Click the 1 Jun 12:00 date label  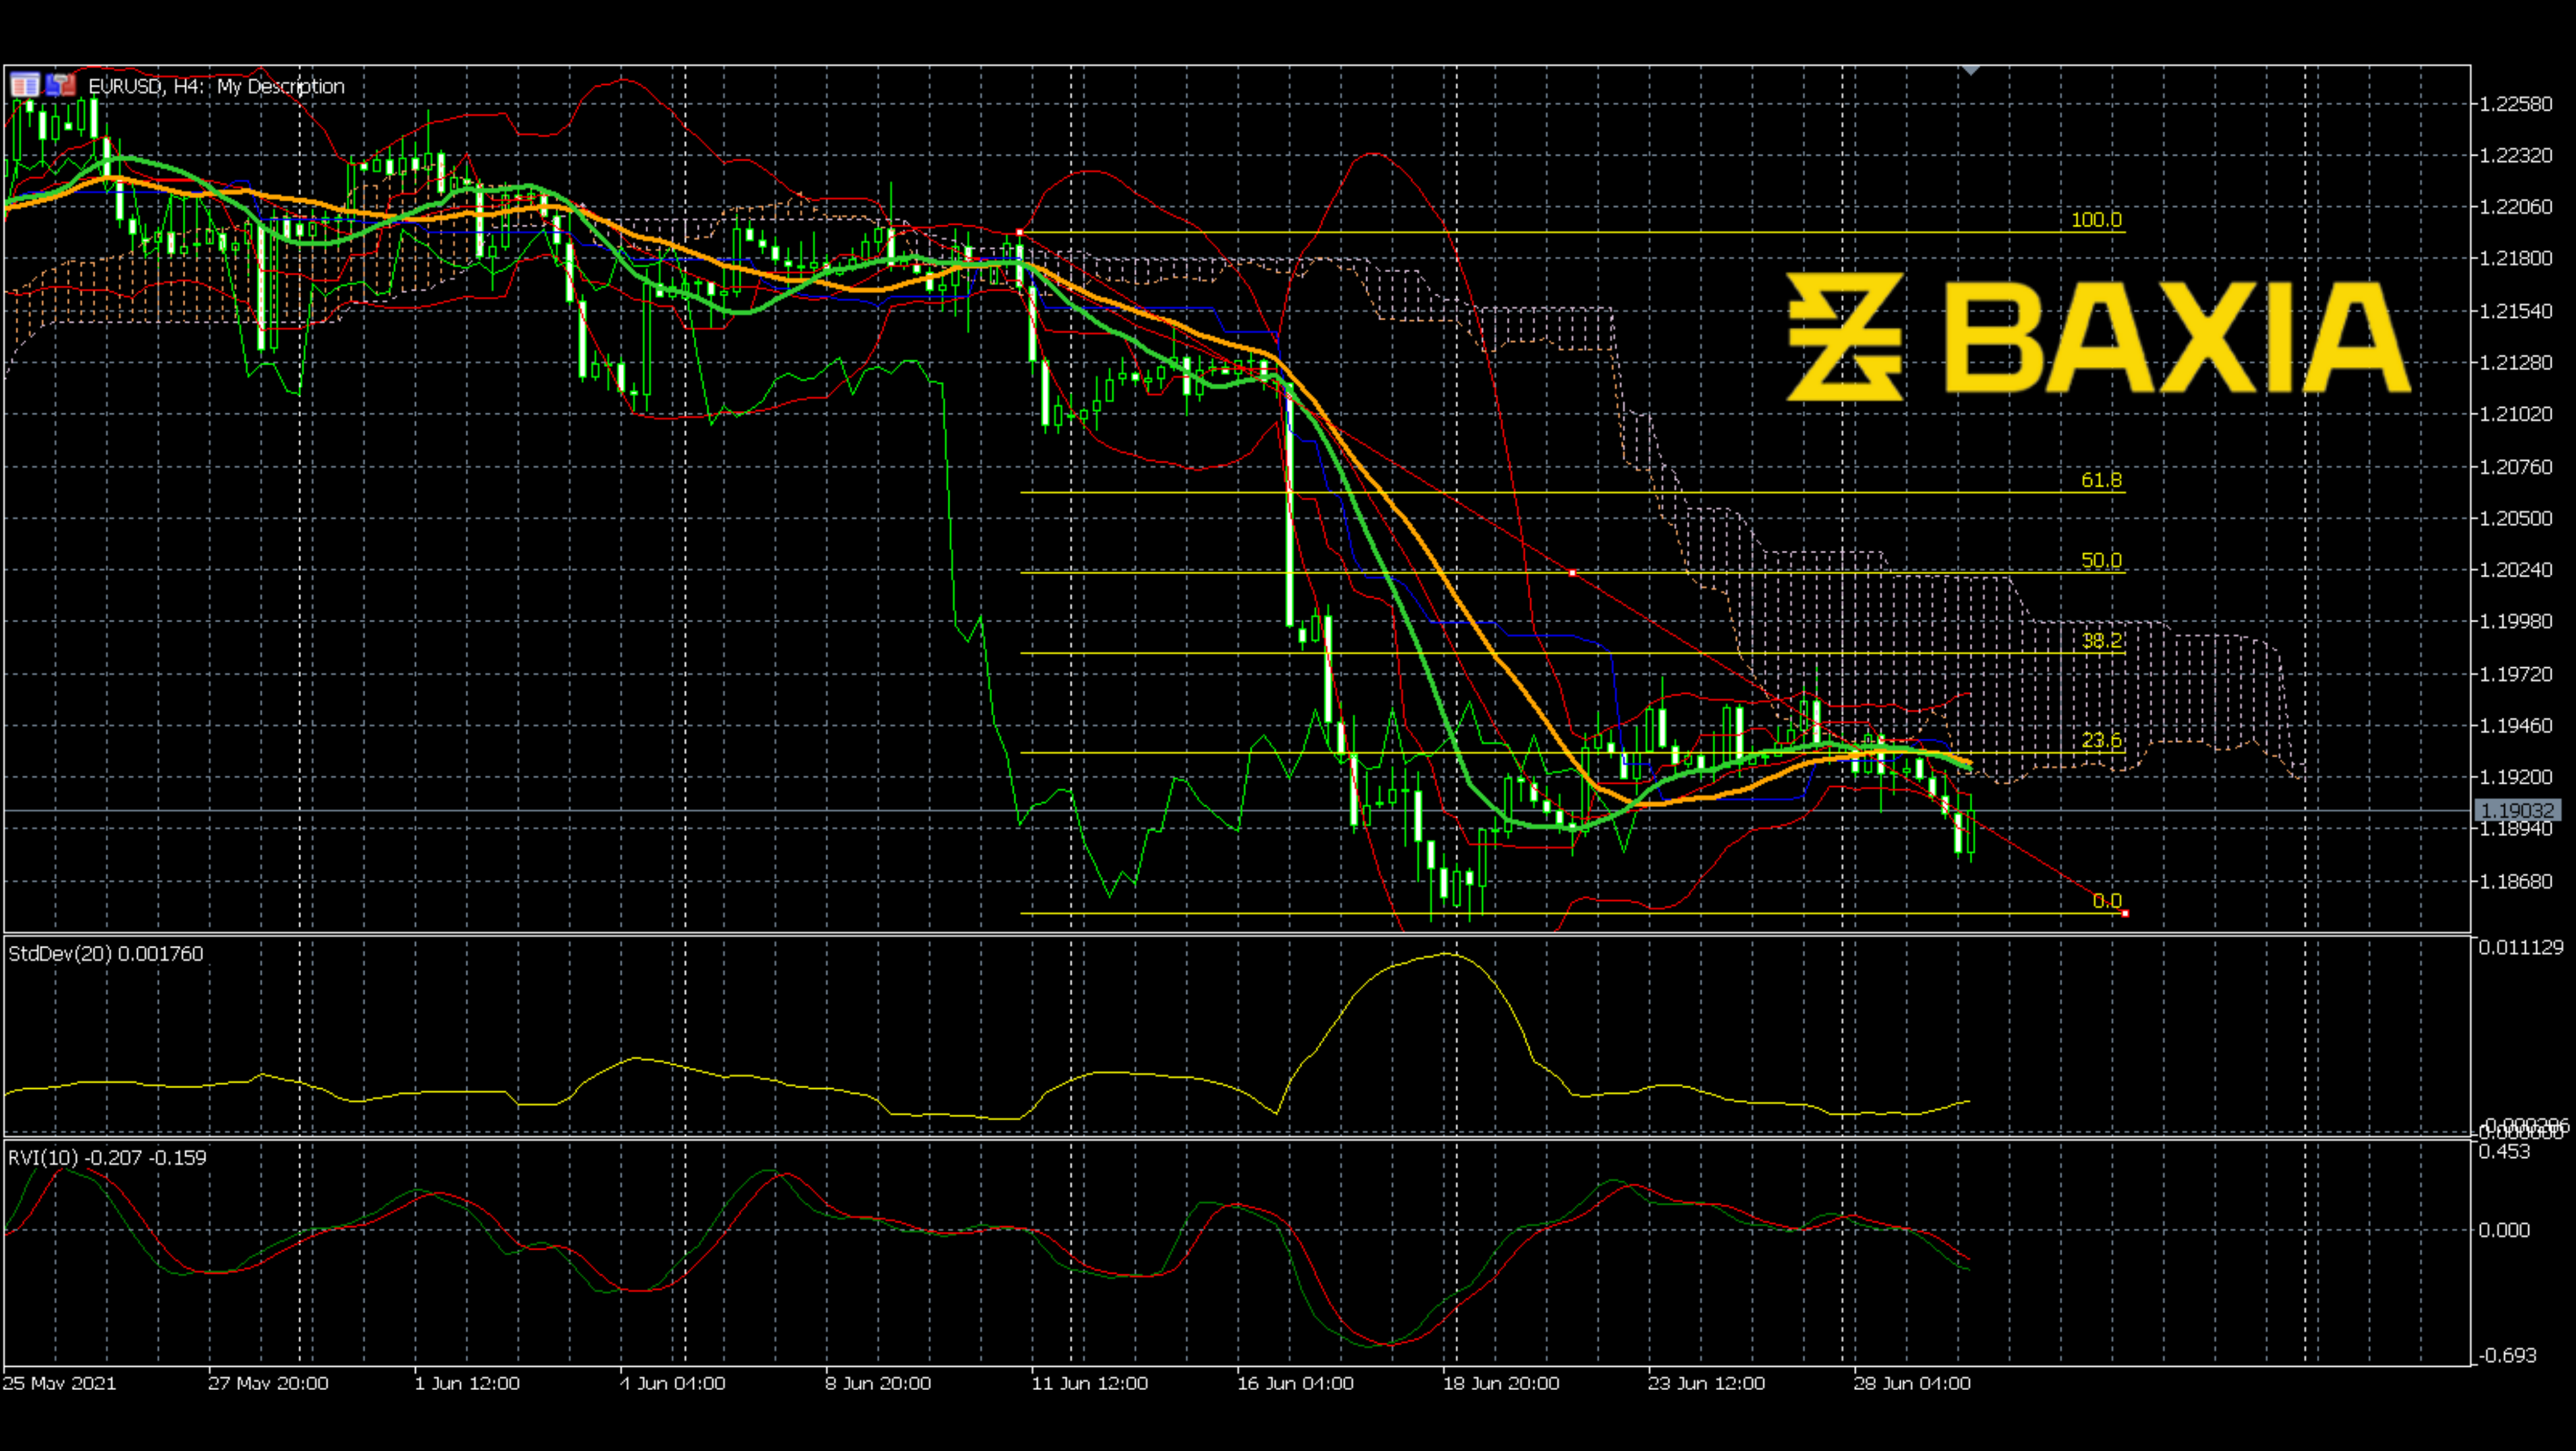(x=467, y=1383)
